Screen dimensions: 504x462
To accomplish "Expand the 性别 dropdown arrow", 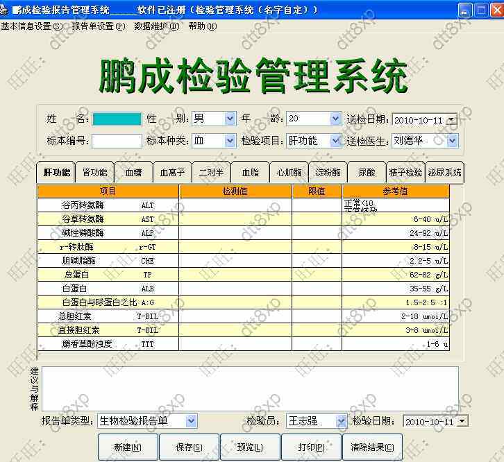I will 230,119.
